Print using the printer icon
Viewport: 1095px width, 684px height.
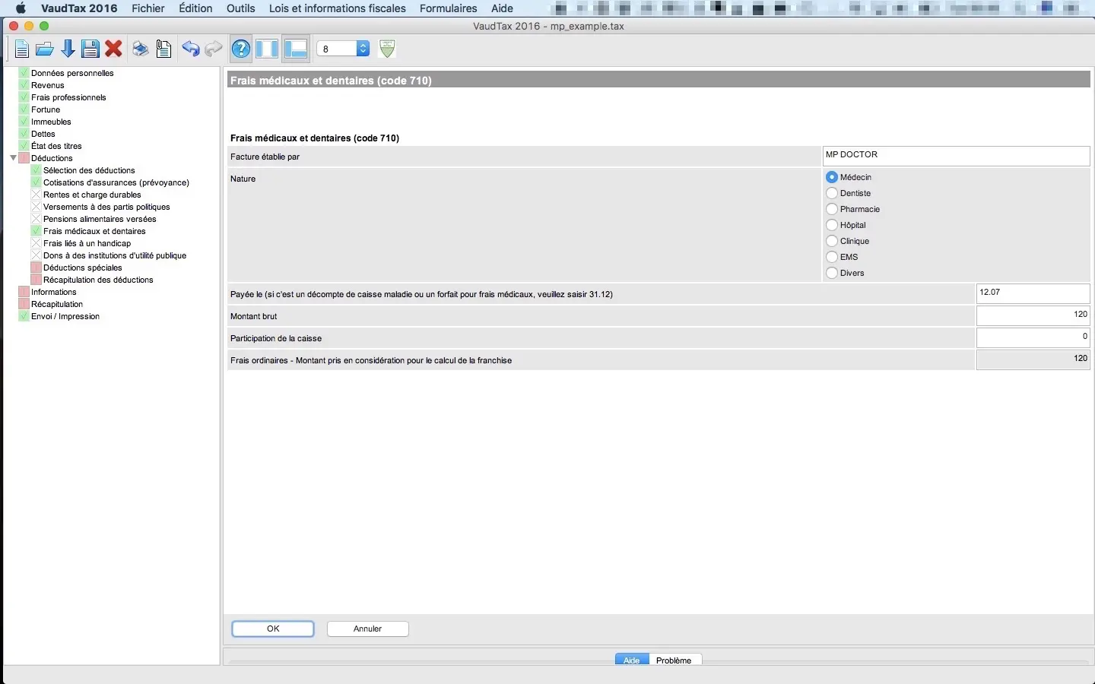point(141,49)
